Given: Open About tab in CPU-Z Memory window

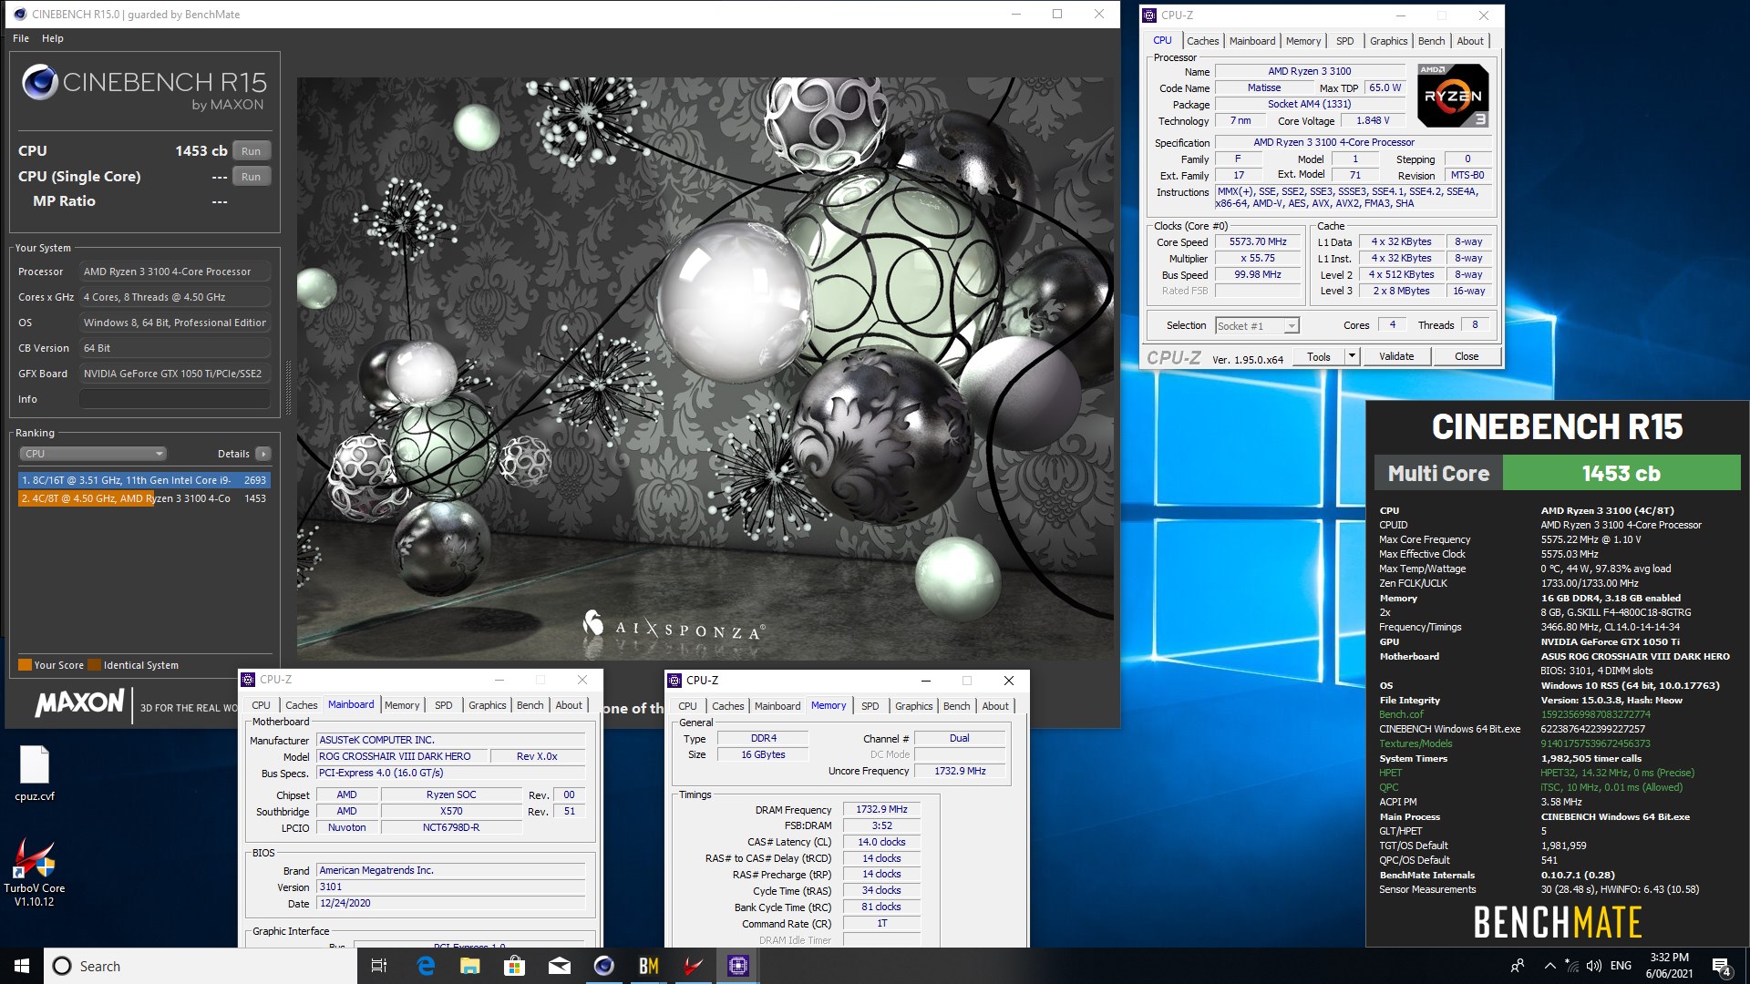Looking at the screenshot, I should [x=995, y=706].
